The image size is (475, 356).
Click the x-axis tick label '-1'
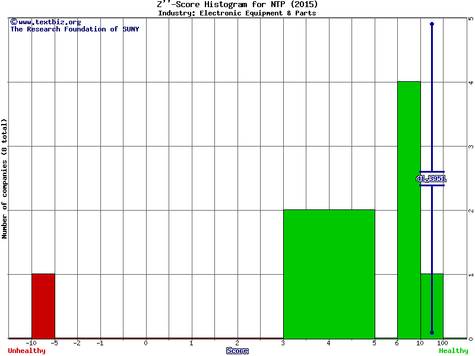click(x=100, y=343)
